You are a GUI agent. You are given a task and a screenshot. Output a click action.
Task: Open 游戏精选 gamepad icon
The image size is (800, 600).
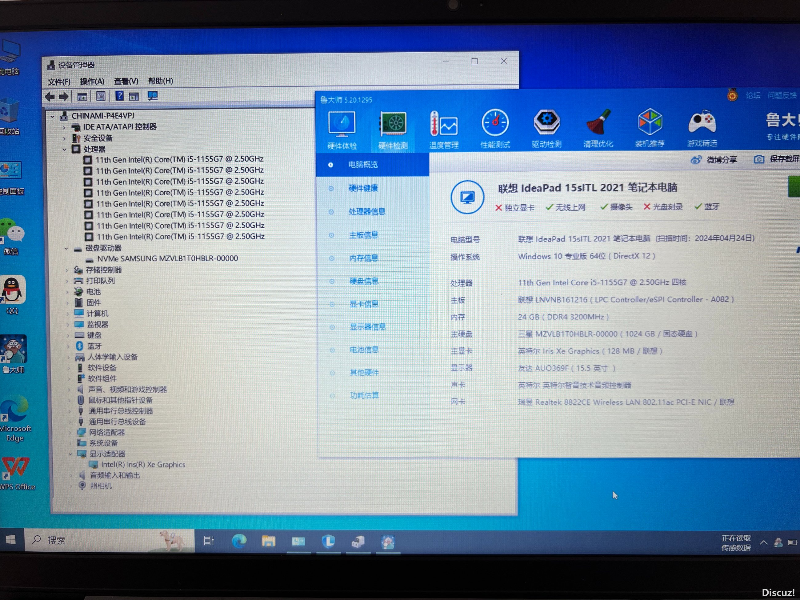pos(702,128)
